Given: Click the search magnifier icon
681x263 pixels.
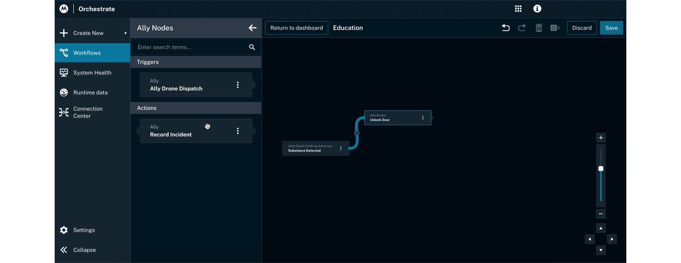Looking at the screenshot, I should pyautogui.click(x=252, y=47).
